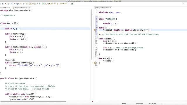Click the Previous Annotation arrow toolbar icon

pos(57,4)
